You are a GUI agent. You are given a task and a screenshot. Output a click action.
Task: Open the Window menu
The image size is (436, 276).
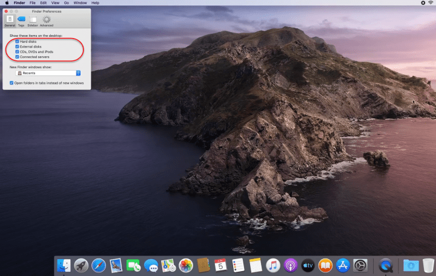point(80,3)
